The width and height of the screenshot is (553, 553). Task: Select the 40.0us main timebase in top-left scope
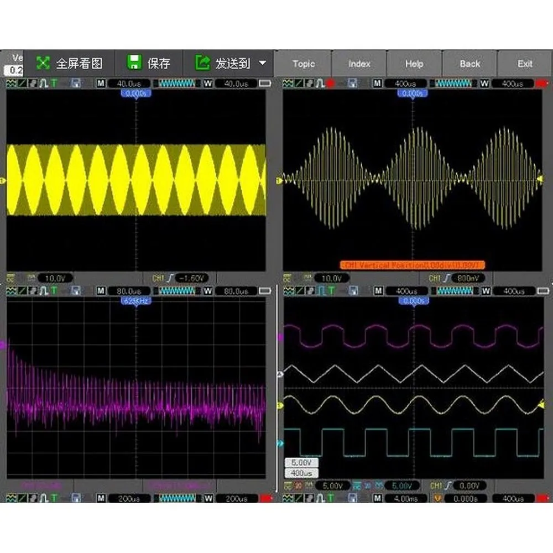(129, 84)
